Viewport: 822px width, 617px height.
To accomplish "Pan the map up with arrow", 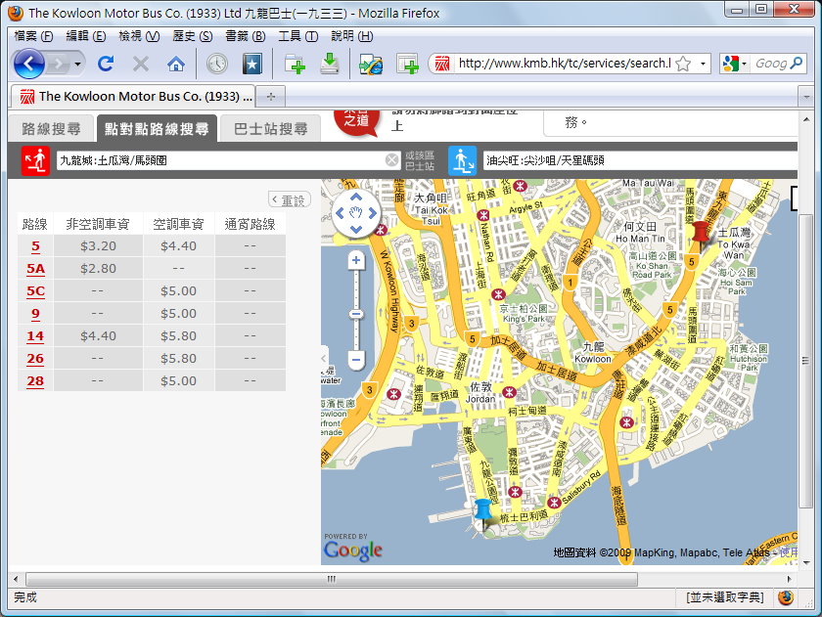I will pos(356,198).
